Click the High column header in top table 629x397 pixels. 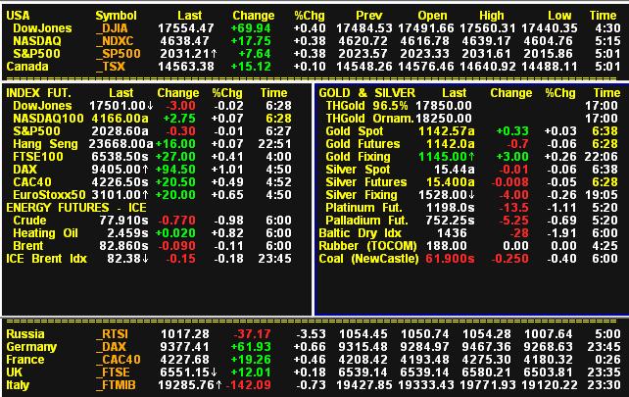[492, 16]
